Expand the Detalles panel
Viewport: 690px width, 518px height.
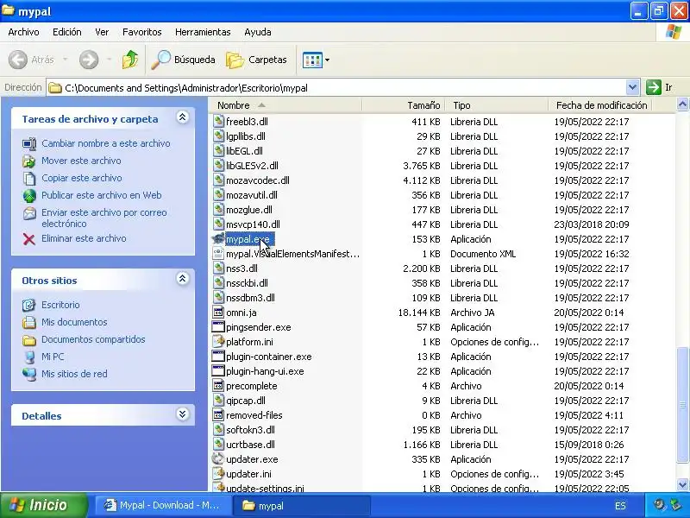click(183, 414)
